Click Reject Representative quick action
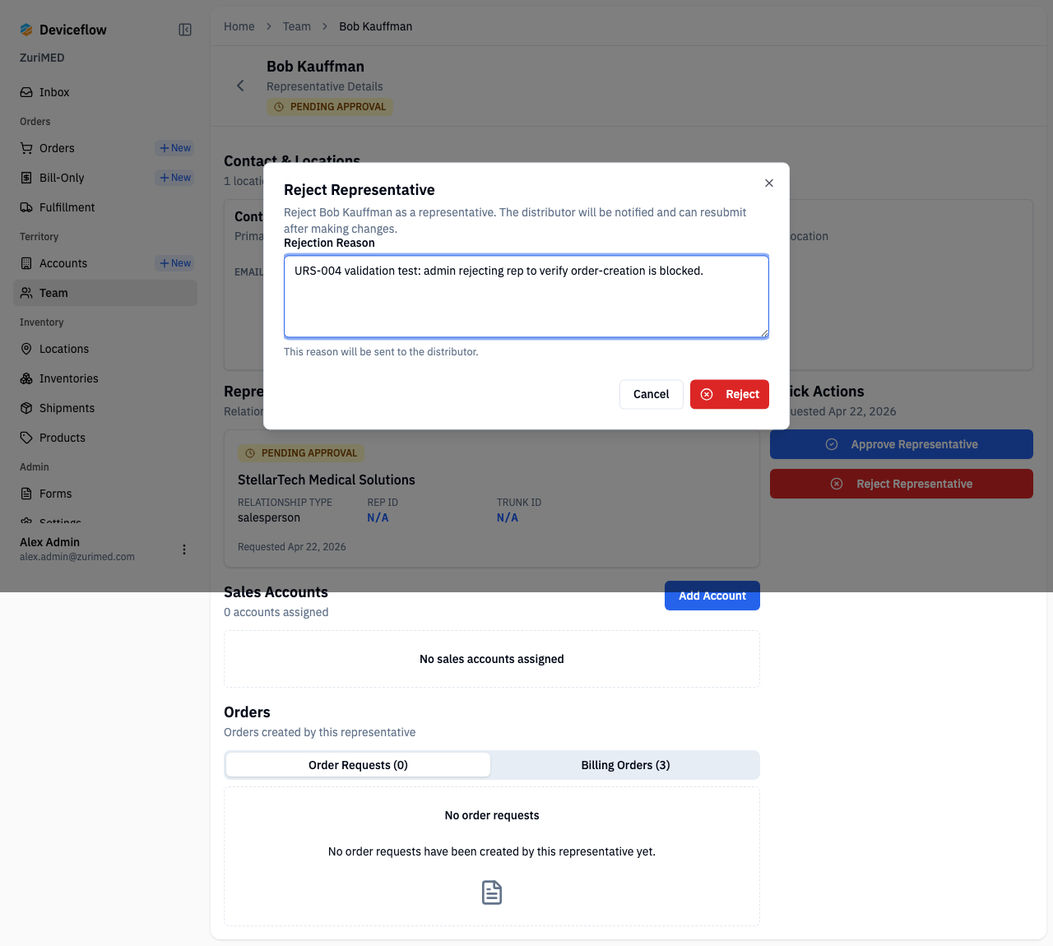Screen dimensions: 1053x946 pos(902,484)
